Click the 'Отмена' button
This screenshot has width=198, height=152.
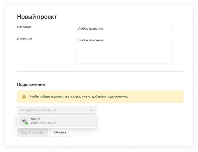tap(60, 132)
